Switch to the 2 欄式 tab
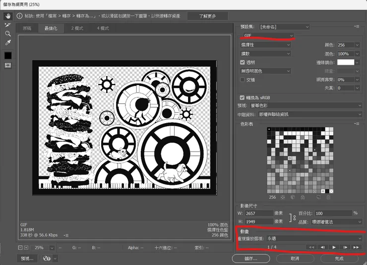367x265 pixels. pyautogui.click(x=77, y=28)
